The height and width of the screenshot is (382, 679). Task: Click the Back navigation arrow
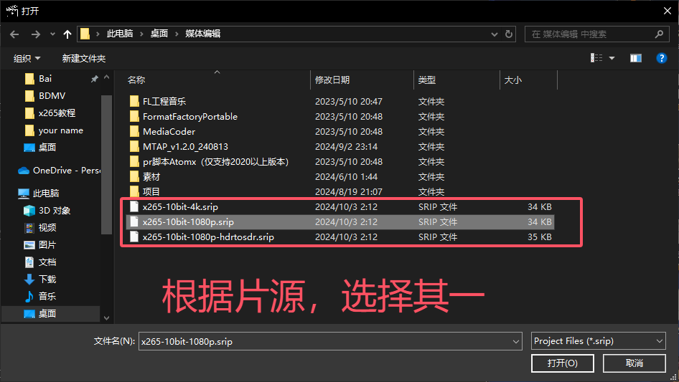click(x=15, y=34)
